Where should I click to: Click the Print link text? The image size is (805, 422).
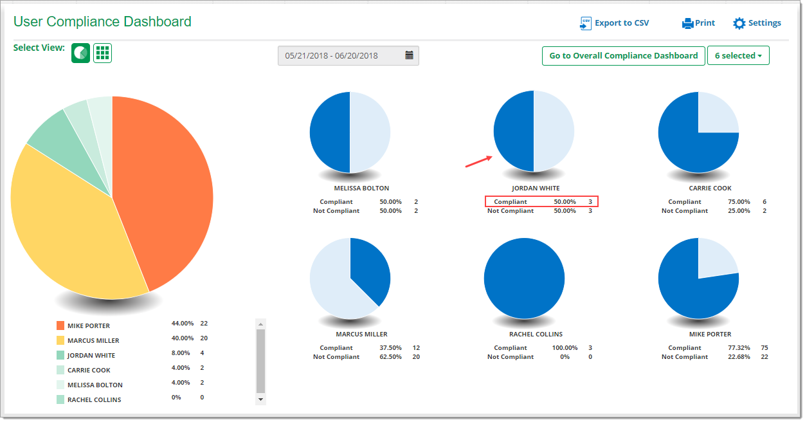click(x=705, y=23)
